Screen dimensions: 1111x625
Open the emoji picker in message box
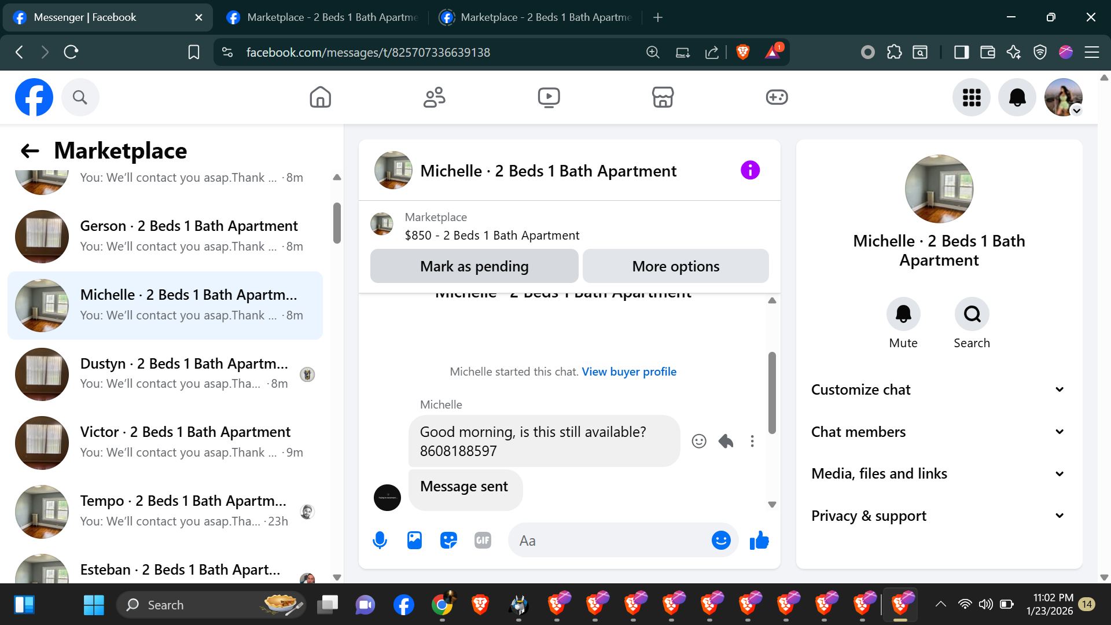(x=720, y=541)
